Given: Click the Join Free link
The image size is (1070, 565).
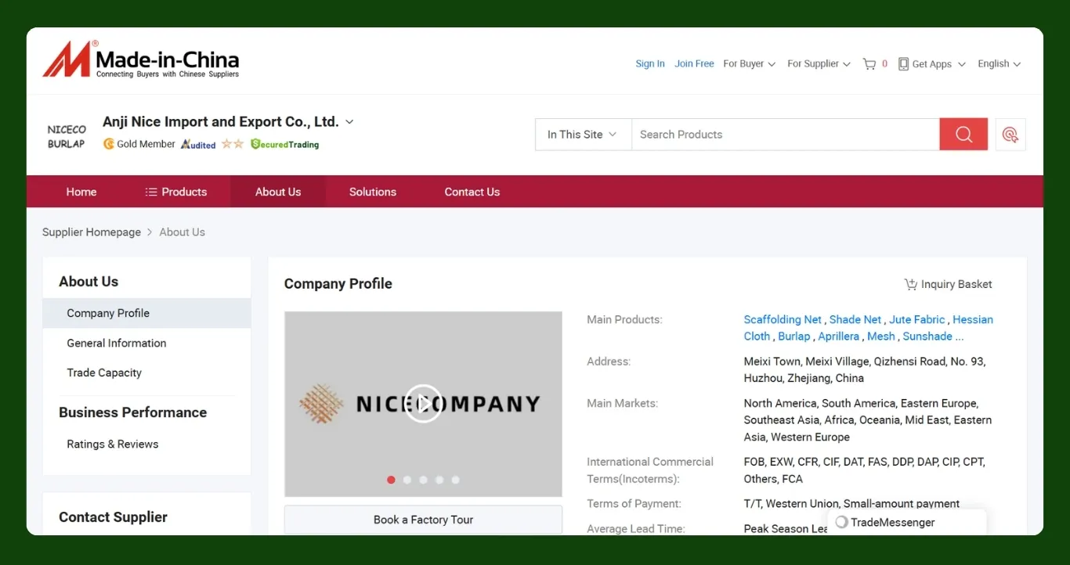Looking at the screenshot, I should pos(694,64).
